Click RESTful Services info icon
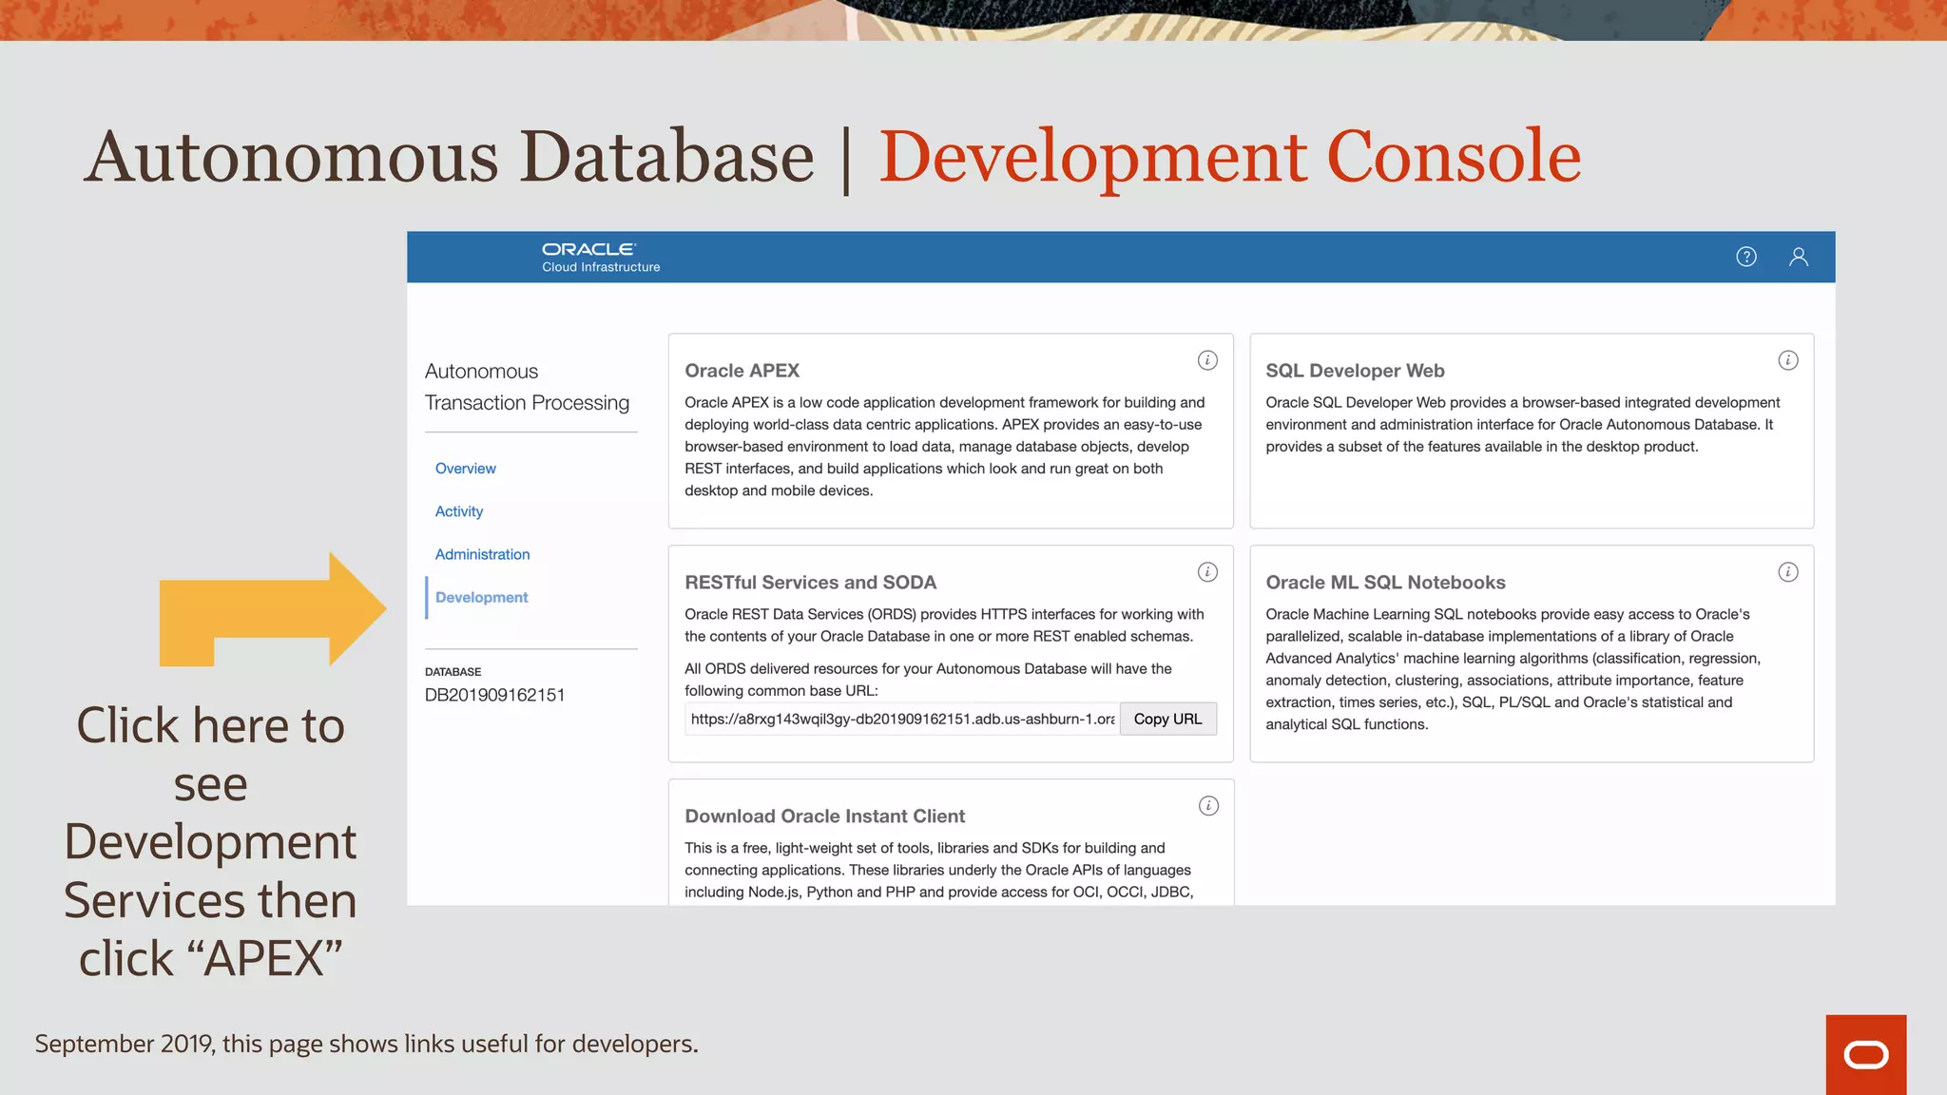1947x1095 pixels. [1206, 572]
